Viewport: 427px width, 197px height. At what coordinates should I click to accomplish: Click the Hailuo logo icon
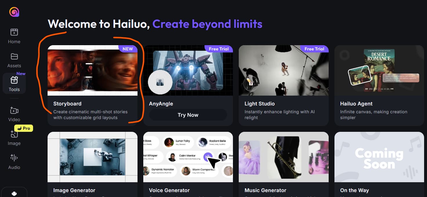[x=14, y=12]
